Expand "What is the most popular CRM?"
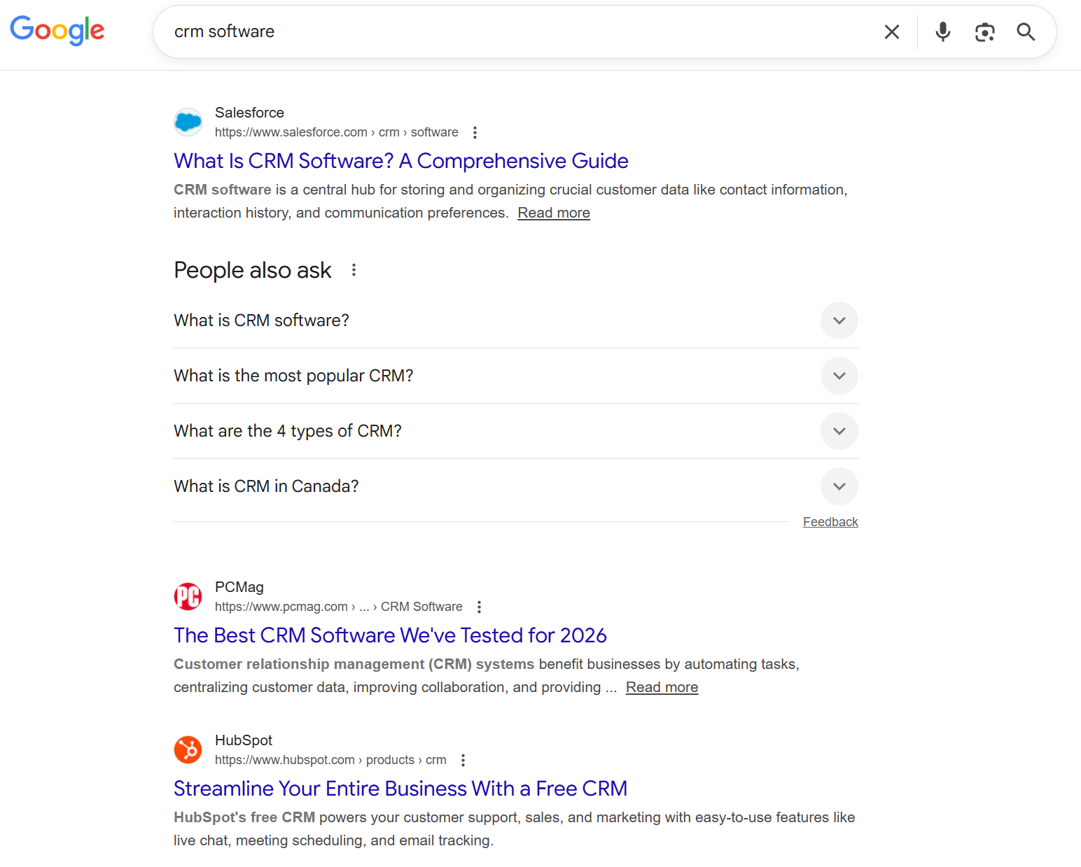Screen dimensions: 1081x867 [x=839, y=376]
